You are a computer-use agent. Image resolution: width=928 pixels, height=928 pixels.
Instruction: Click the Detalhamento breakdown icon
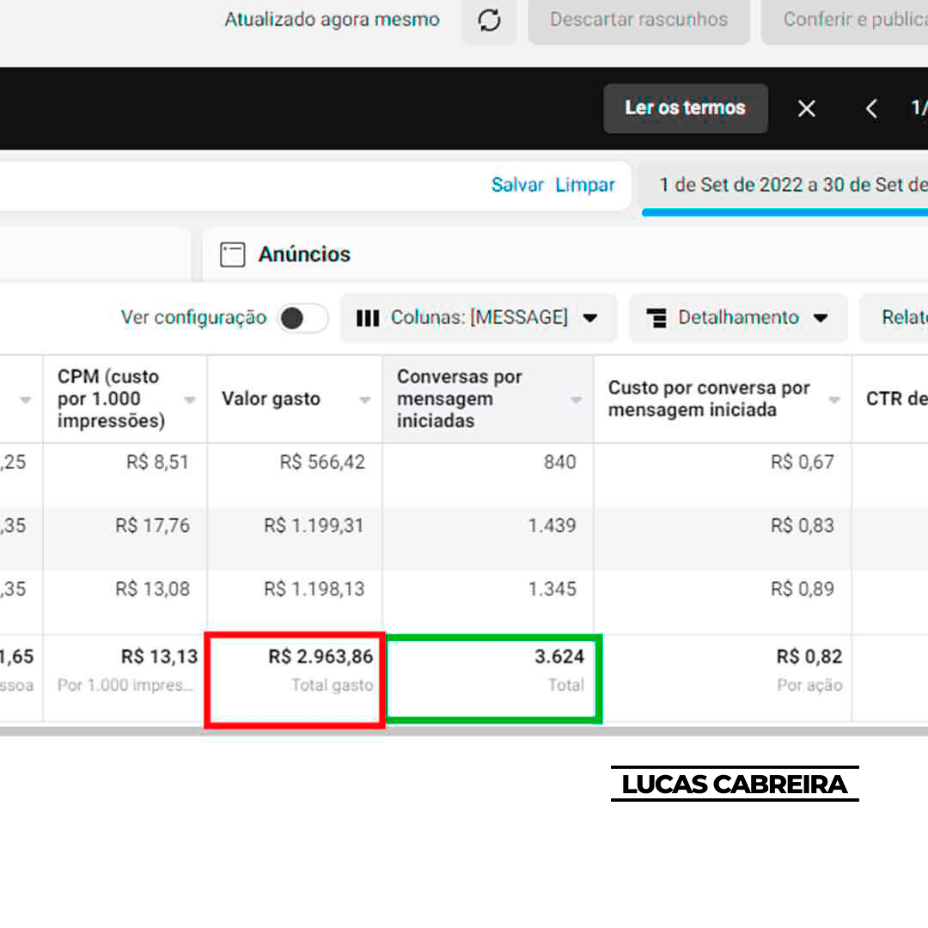656,318
